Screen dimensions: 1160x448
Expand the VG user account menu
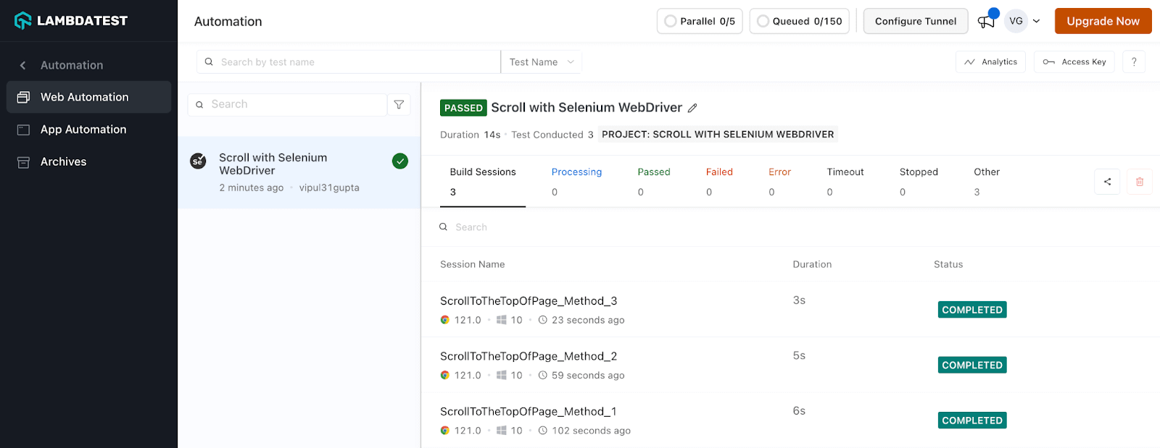(1023, 21)
